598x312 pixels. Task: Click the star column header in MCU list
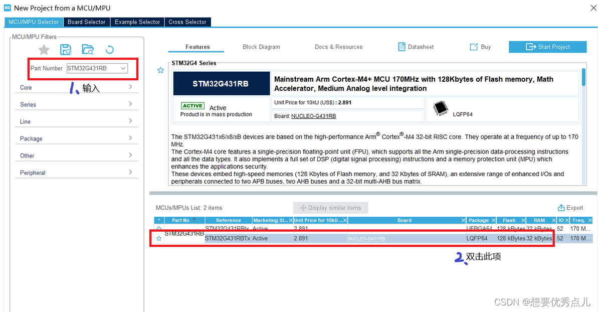(159, 221)
